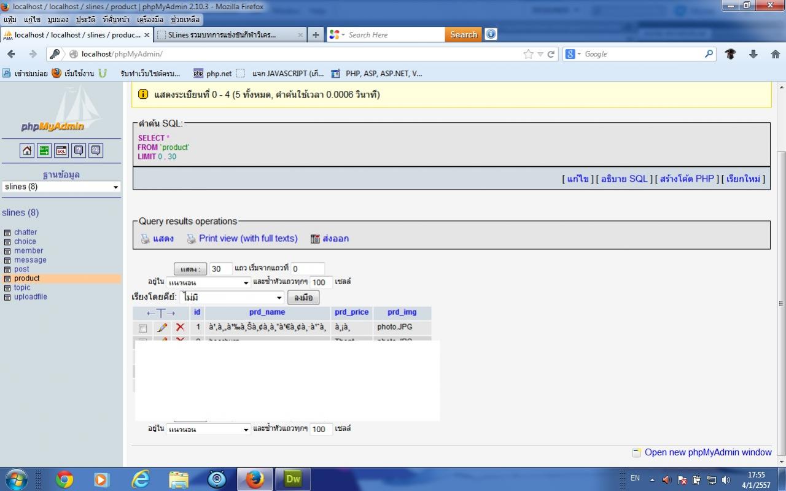Open Dreamweaver from the taskbar
The image size is (786, 491).
pyautogui.click(x=293, y=479)
